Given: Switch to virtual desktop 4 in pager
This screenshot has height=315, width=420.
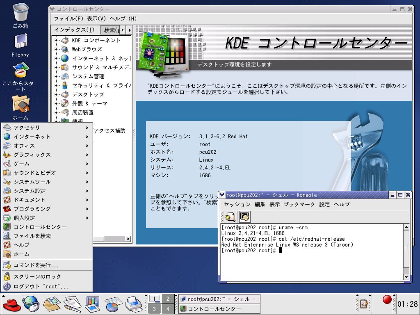Looking at the screenshot, I should (168, 309).
